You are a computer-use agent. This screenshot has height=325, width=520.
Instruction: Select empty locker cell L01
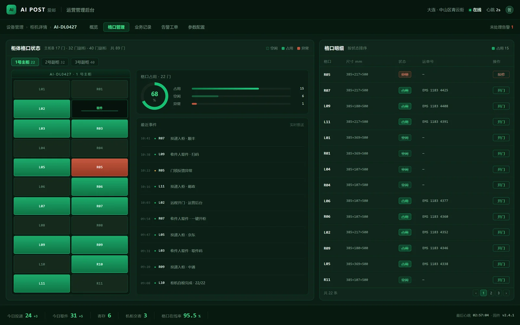click(x=42, y=89)
